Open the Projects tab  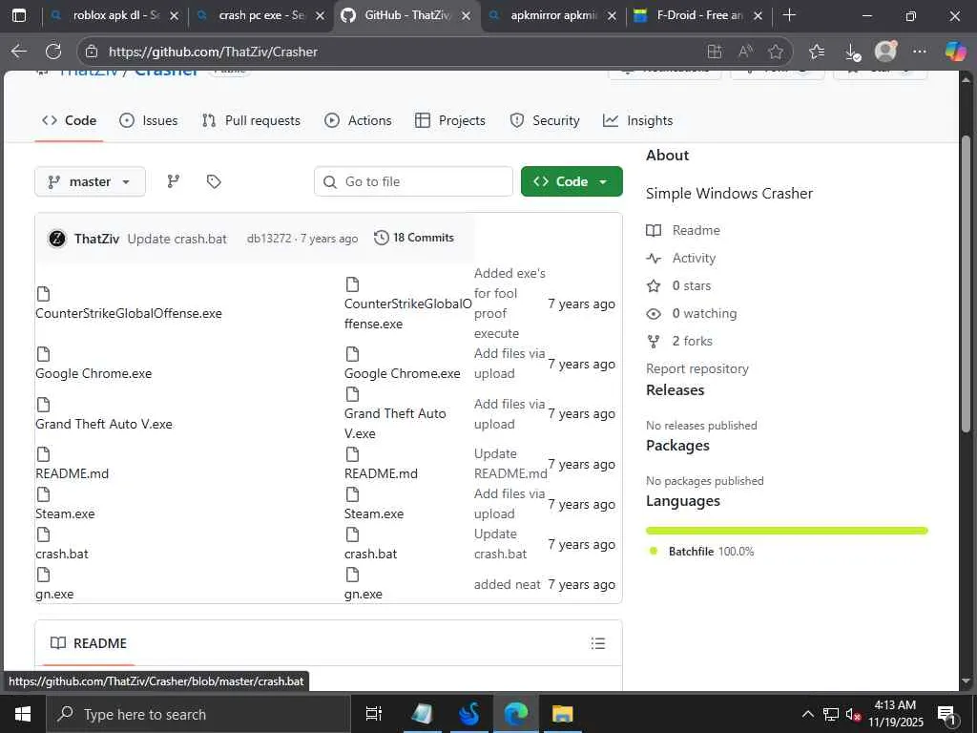[x=450, y=120]
